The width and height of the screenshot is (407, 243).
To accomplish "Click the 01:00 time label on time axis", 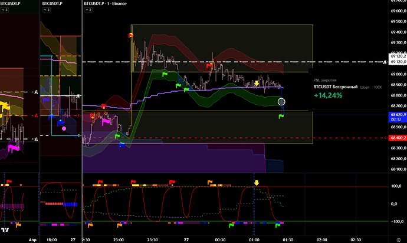I will click(x=254, y=239).
